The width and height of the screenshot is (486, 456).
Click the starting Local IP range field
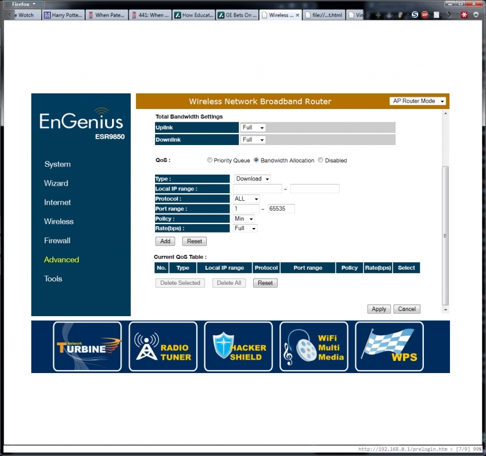coord(257,189)
